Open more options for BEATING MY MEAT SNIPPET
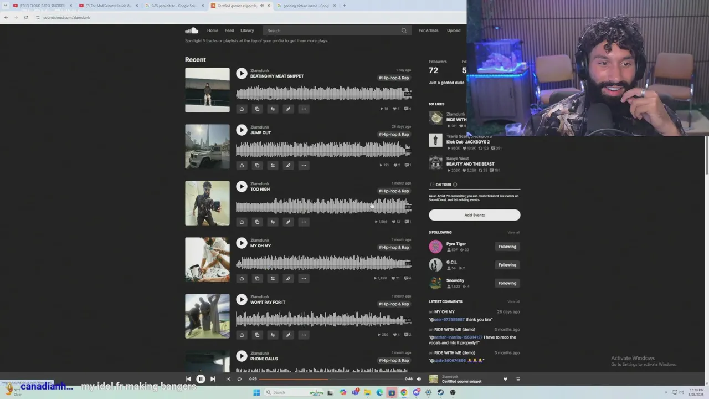Viewport: 709px width, 399px height. point(304,109)
